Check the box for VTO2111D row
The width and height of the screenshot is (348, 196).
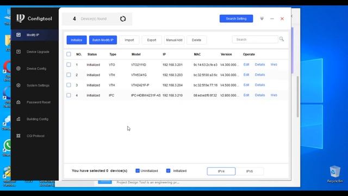coord(69,64)
